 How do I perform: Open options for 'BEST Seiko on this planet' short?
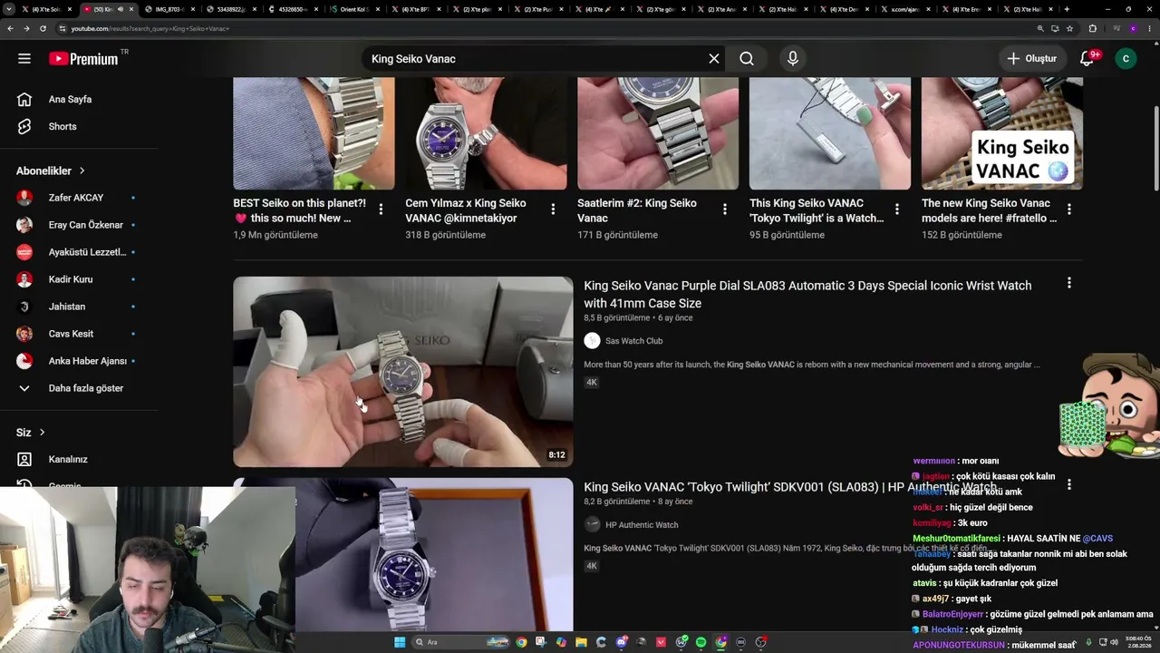click(x=381, y=210)
